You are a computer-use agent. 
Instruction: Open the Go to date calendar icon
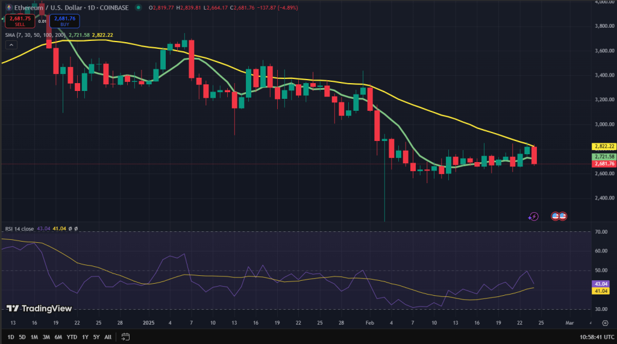click(125, 337)
